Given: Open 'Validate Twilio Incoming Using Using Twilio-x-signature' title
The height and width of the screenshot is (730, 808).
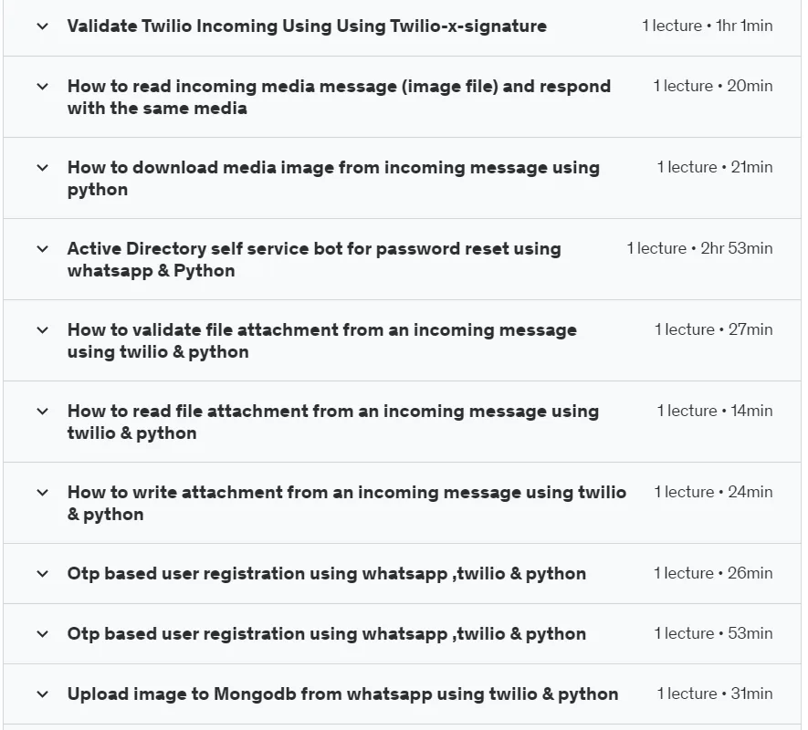Looking at the screenshot, I should pyautogui.click(x=307, y=26).
